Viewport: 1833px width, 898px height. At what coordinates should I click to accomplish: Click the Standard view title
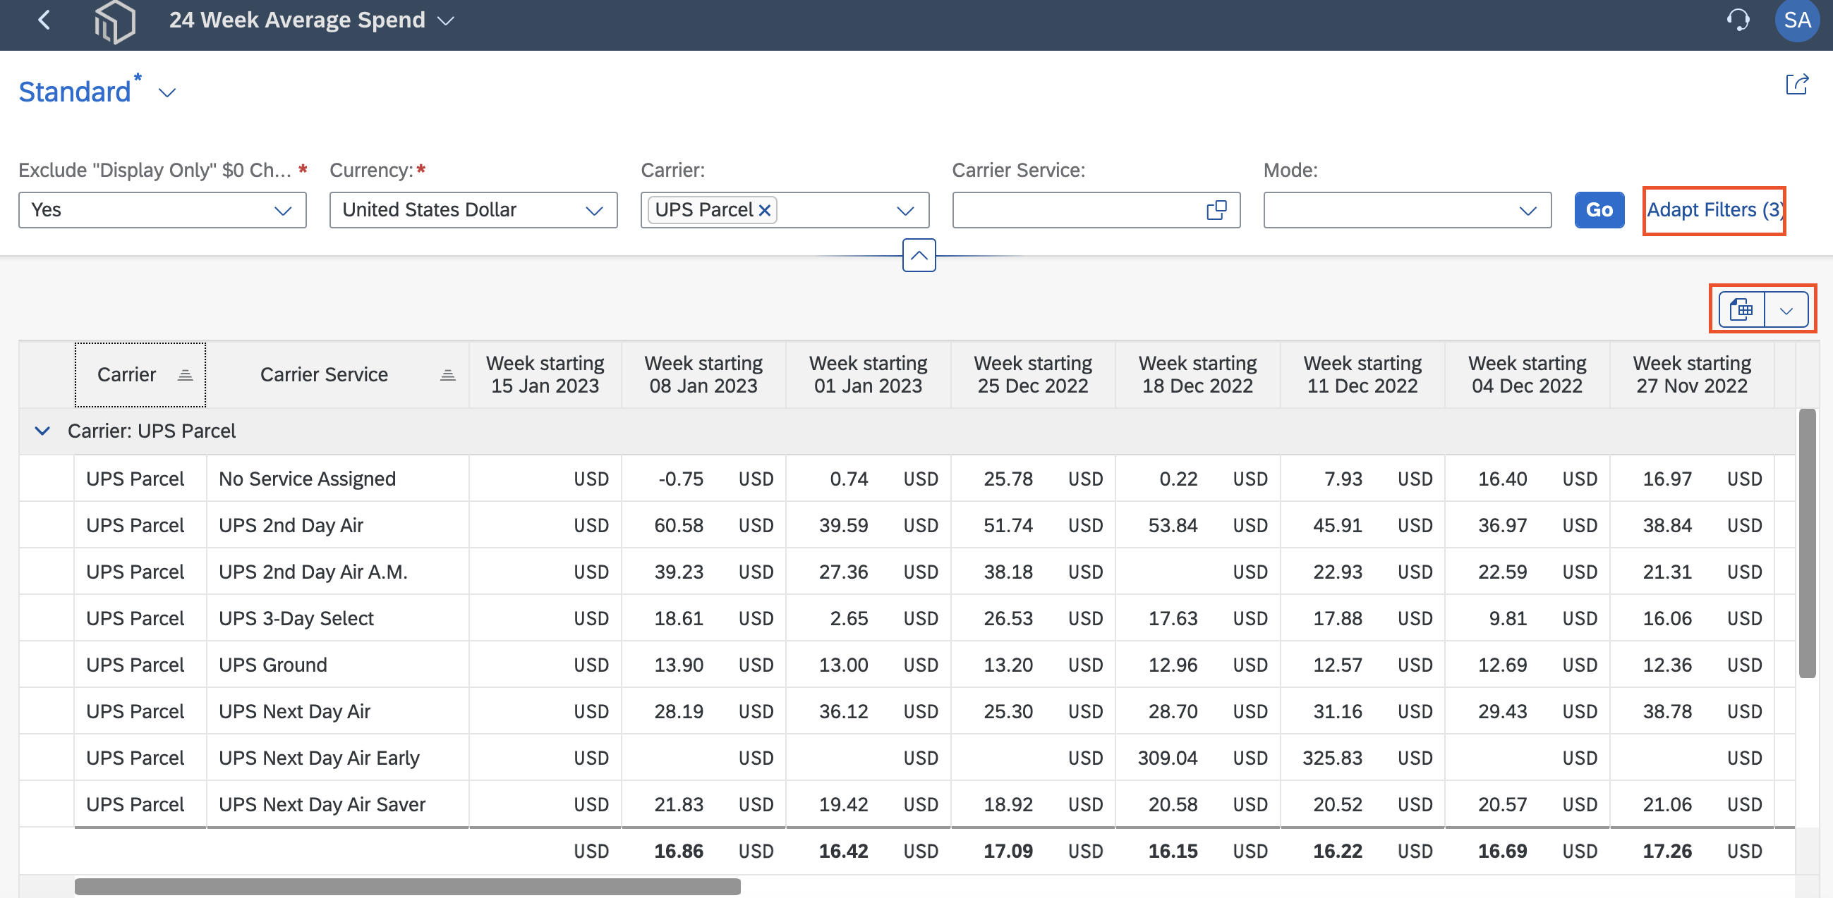point(75,92)
